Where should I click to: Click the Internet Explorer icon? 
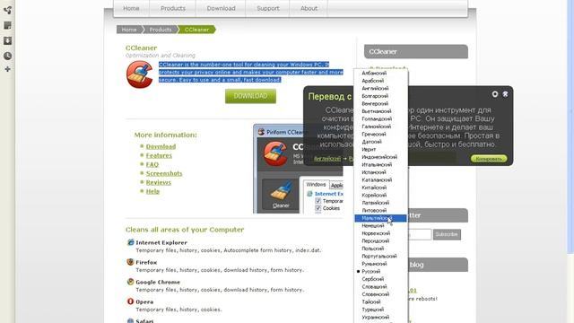click(130, 242)
